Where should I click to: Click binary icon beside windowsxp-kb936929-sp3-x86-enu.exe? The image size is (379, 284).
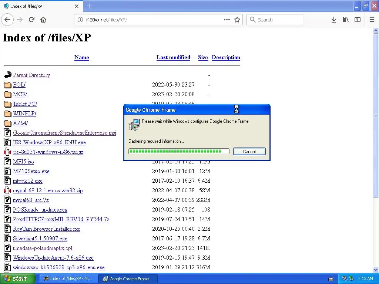click(x=7, y=267)
